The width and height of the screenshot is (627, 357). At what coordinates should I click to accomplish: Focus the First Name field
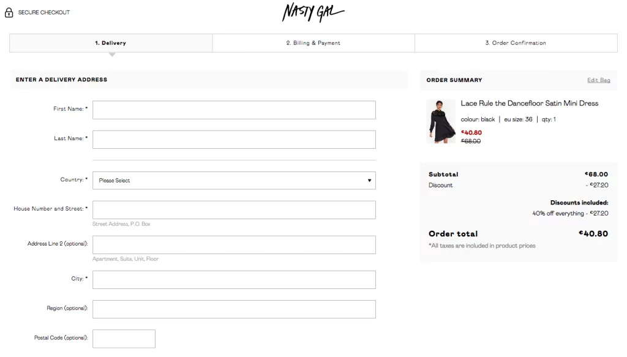(233, 110)
